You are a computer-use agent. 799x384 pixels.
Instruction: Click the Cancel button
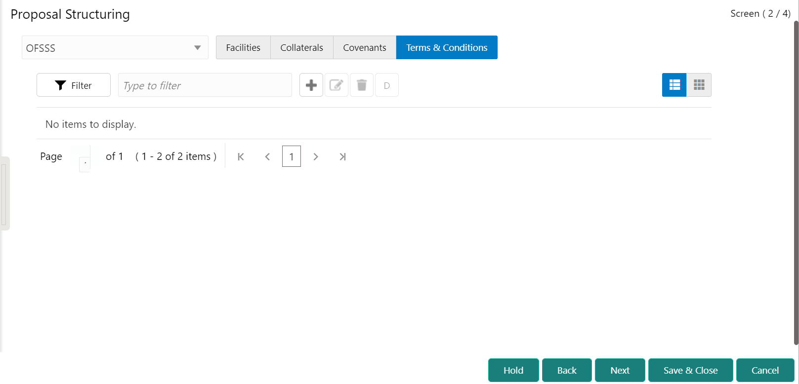[765, 370]
